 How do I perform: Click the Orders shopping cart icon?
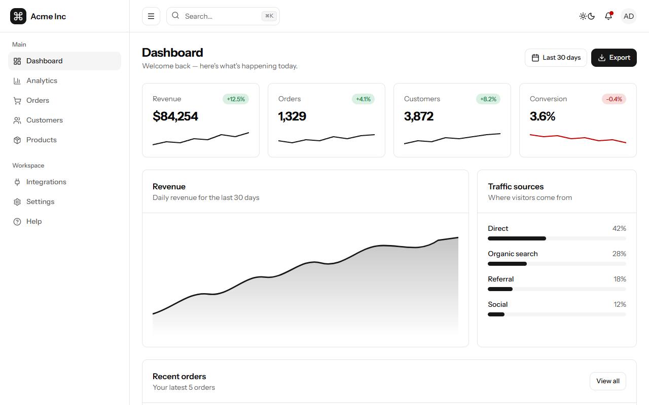[17, 101]
